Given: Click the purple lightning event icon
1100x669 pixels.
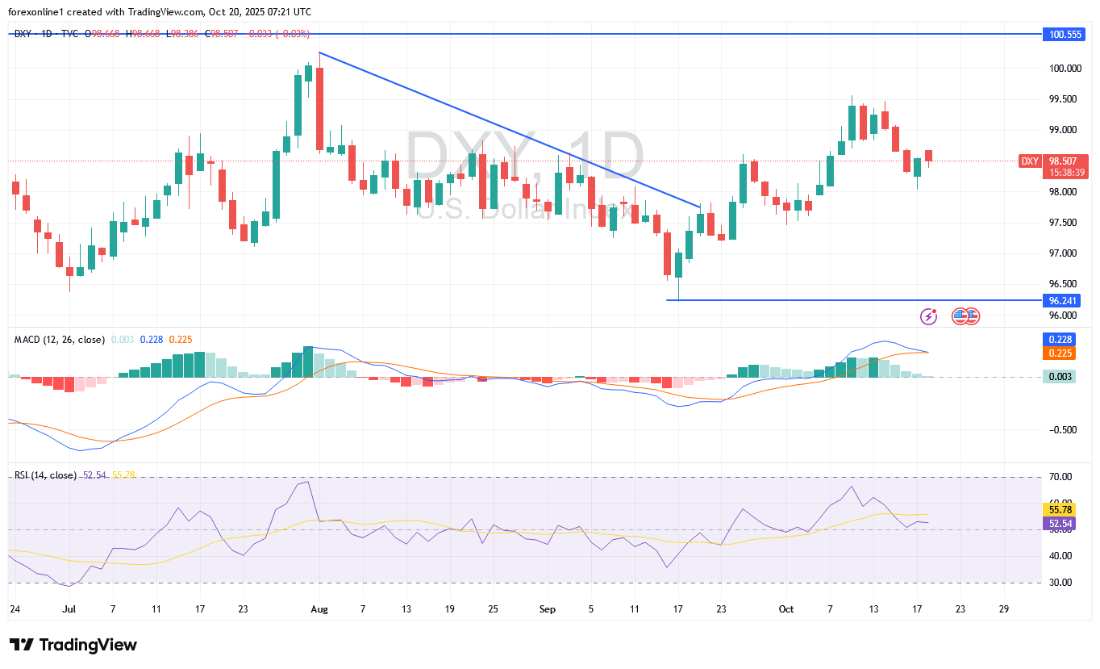Looking at the screenshot, I should coord(929,316).
